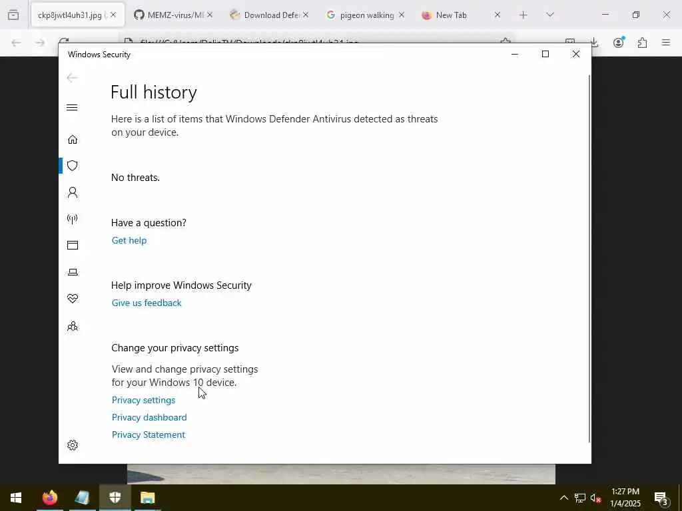Switch to ckp8jwtl4uh31.jpg browser tab
Screen dimensions: 682x511
(69, 15)
